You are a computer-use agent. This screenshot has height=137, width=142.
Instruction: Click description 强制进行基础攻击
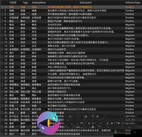[x=57, y=92]
